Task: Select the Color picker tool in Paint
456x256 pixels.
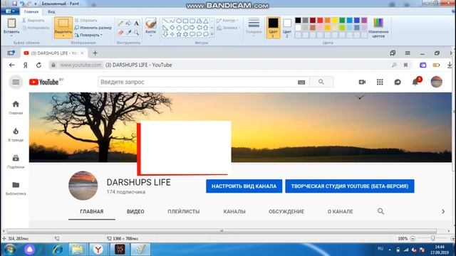Action: [128, 32]
